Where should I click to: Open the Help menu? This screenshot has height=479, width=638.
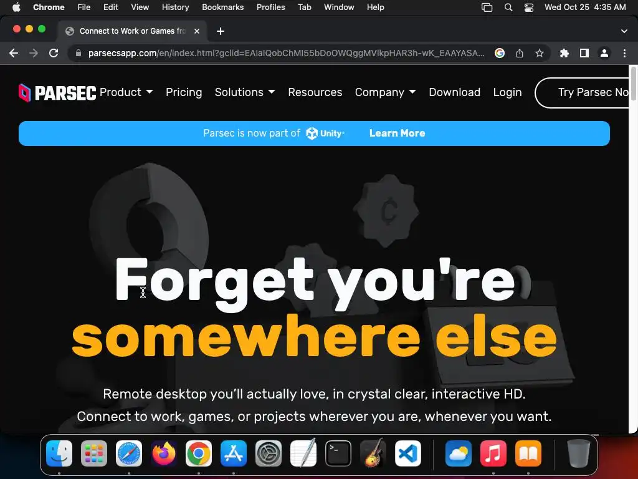pyautogui.click(x=375, y=7)
